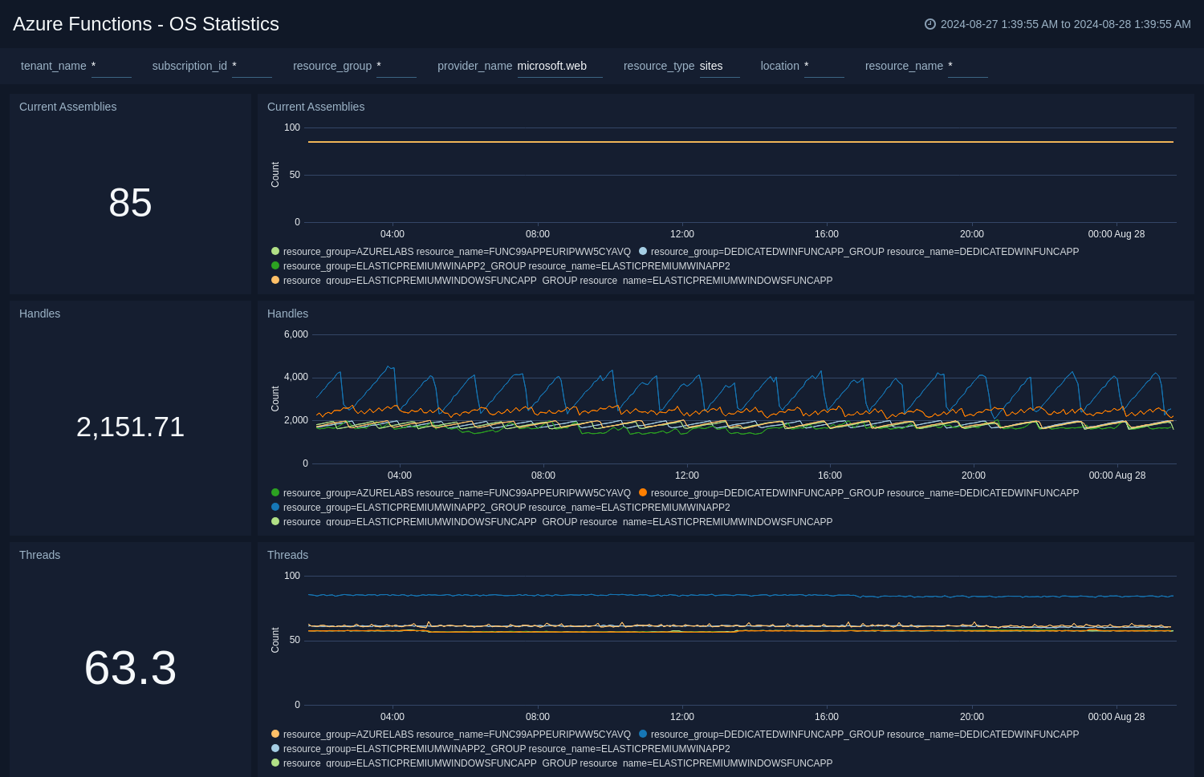Click Current Assemblies title of the line chart
This screenshot has width=1204, height=777.
(x=315, y=107)
